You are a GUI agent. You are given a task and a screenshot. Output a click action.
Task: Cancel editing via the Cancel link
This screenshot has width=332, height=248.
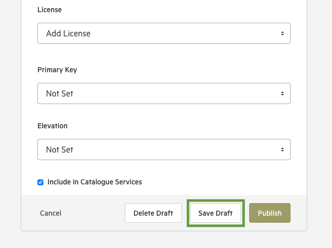(51, 213)
